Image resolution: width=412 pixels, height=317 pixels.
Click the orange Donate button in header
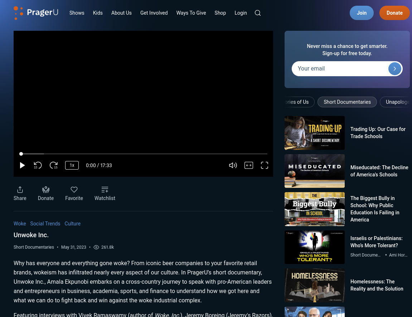pyautogui.click(x=394, y=13)
